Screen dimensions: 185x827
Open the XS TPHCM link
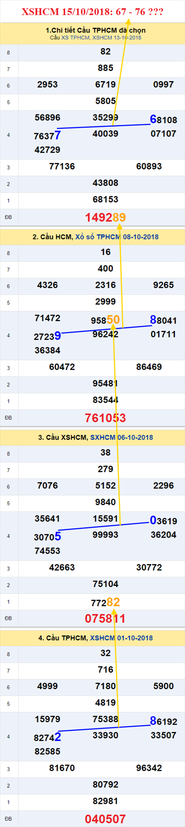[x=76, y=37]
